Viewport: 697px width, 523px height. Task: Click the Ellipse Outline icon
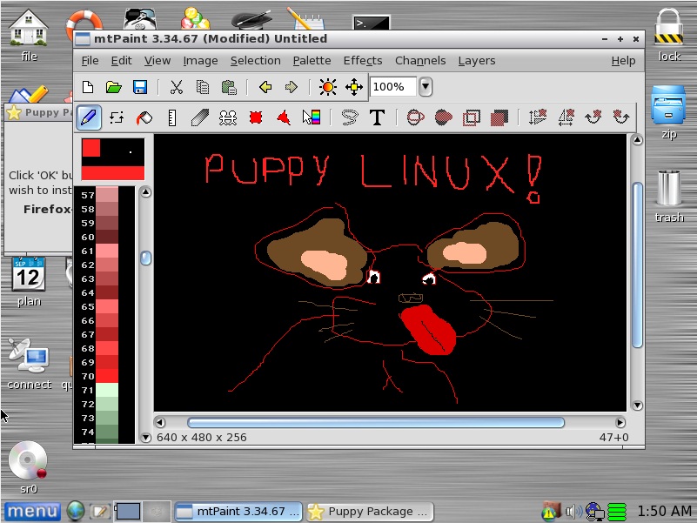point(416,117)
